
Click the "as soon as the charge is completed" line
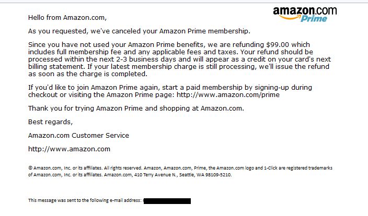tap(88, 74)
